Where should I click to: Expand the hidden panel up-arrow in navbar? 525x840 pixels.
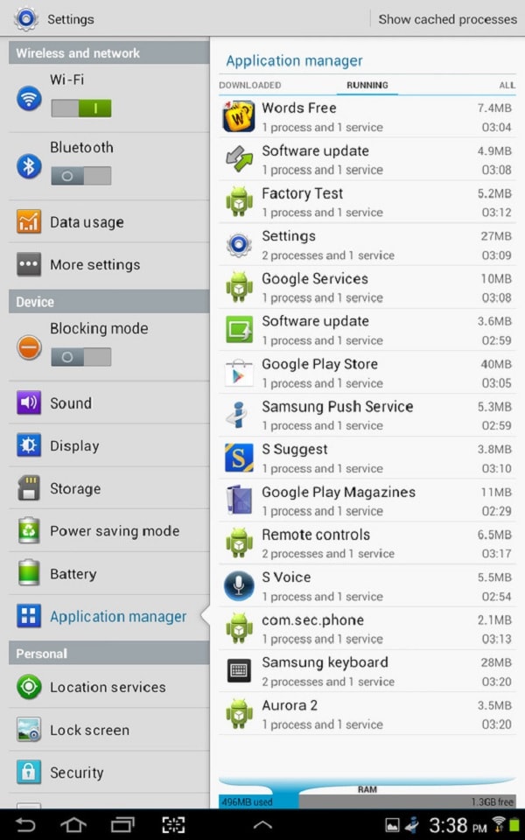click(x=262, y=825)
